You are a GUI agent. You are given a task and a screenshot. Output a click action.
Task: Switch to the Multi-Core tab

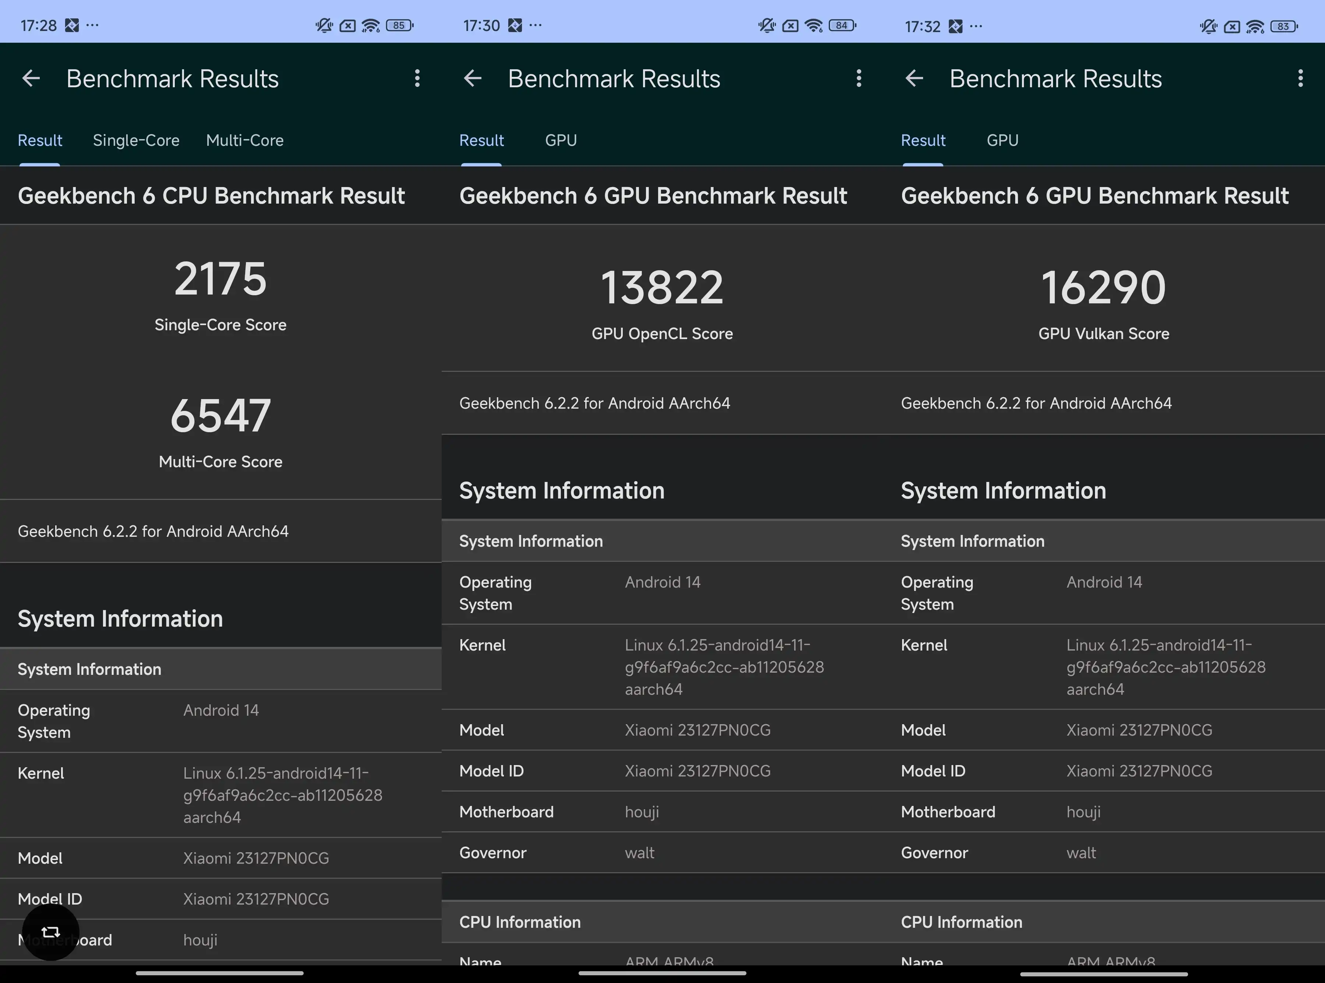pos(244,140)
